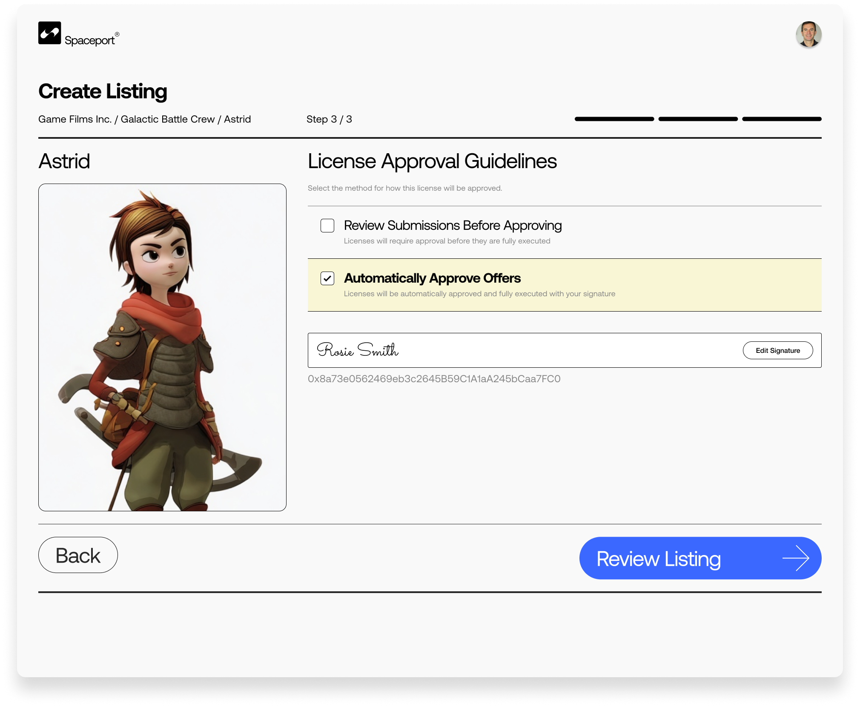
Task: Click the first step progress bar segment
Action: point(613,119)
